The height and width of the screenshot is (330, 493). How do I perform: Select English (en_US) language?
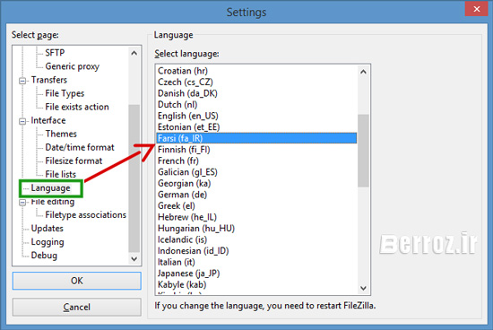[x=256, y=116]
